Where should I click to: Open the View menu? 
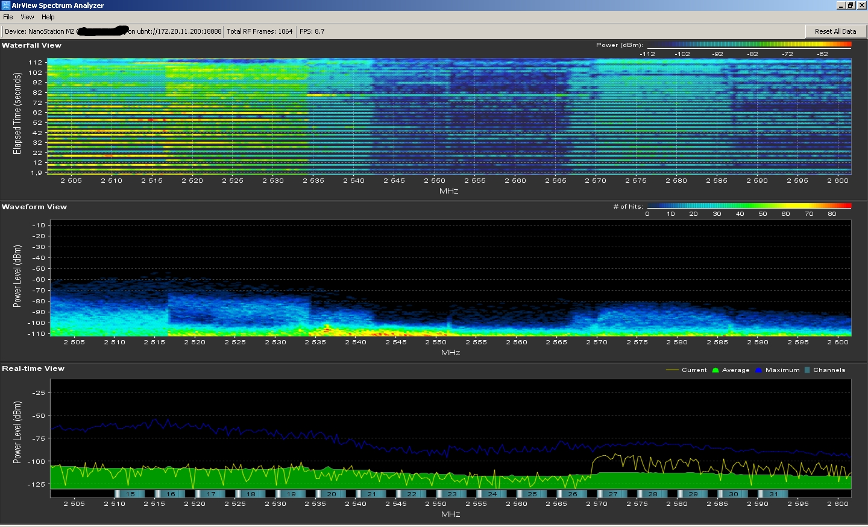point(27,17)
